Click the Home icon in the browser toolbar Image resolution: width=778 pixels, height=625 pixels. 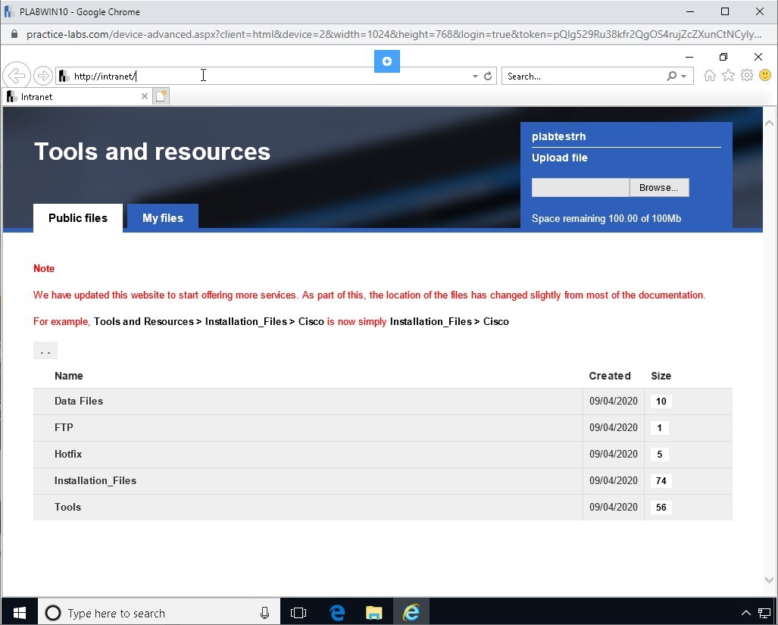pyautogui.click(x=709, y=75)
